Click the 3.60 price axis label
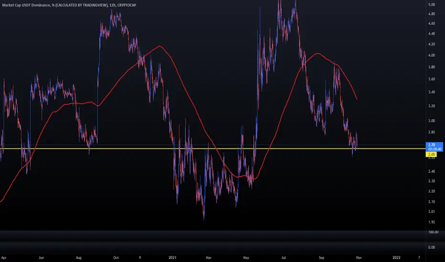The image size is (445, 262). (x=431, y=79)
